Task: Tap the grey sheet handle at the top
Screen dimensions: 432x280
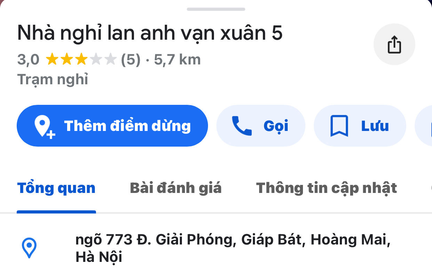Action: click(x=216, y=9)
